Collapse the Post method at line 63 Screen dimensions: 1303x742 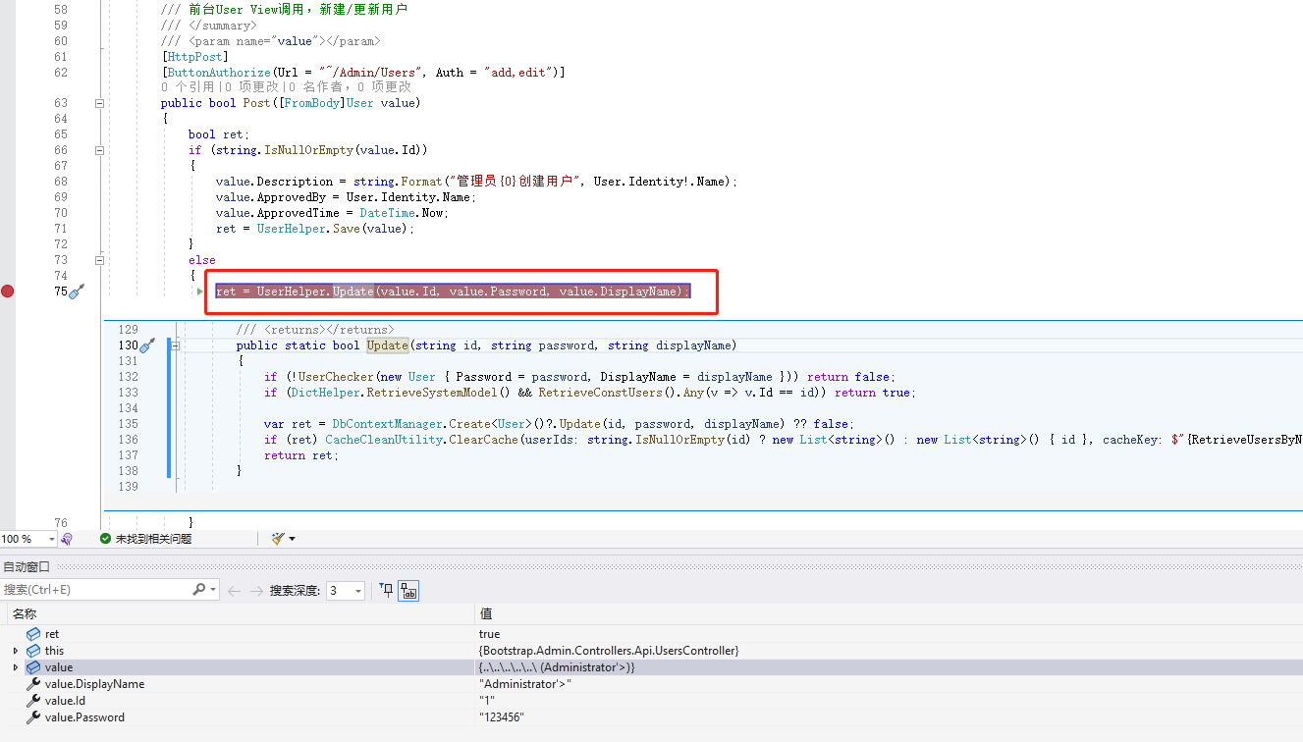click(99, 103)
